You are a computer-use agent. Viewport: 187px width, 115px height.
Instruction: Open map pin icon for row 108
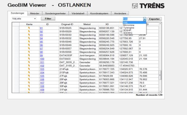pos(29,86)
